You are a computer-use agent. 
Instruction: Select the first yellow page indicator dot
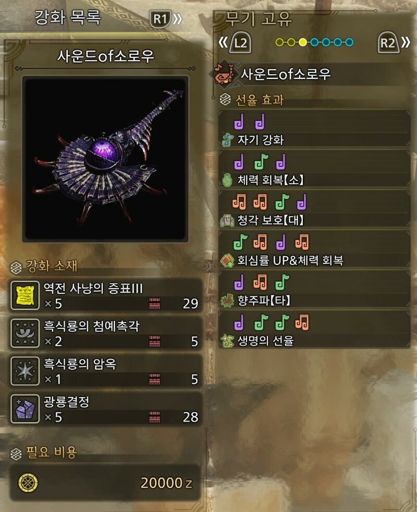coord(279,42)
